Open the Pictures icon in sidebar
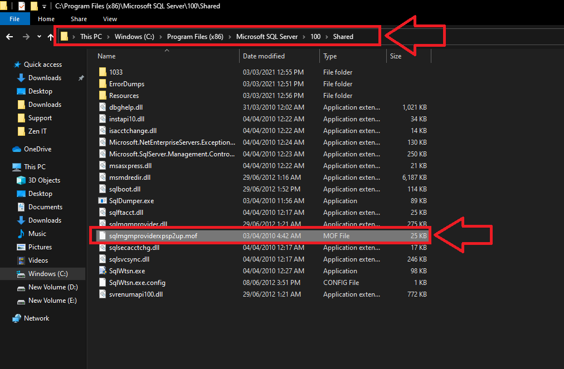The image size is (564, 369). pyautogui.click(x=21, y=247)
